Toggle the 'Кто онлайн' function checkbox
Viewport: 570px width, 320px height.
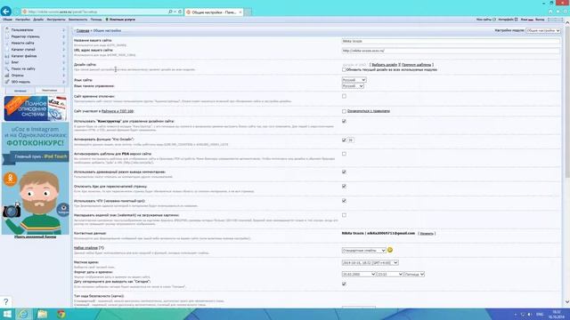point(344,140)
